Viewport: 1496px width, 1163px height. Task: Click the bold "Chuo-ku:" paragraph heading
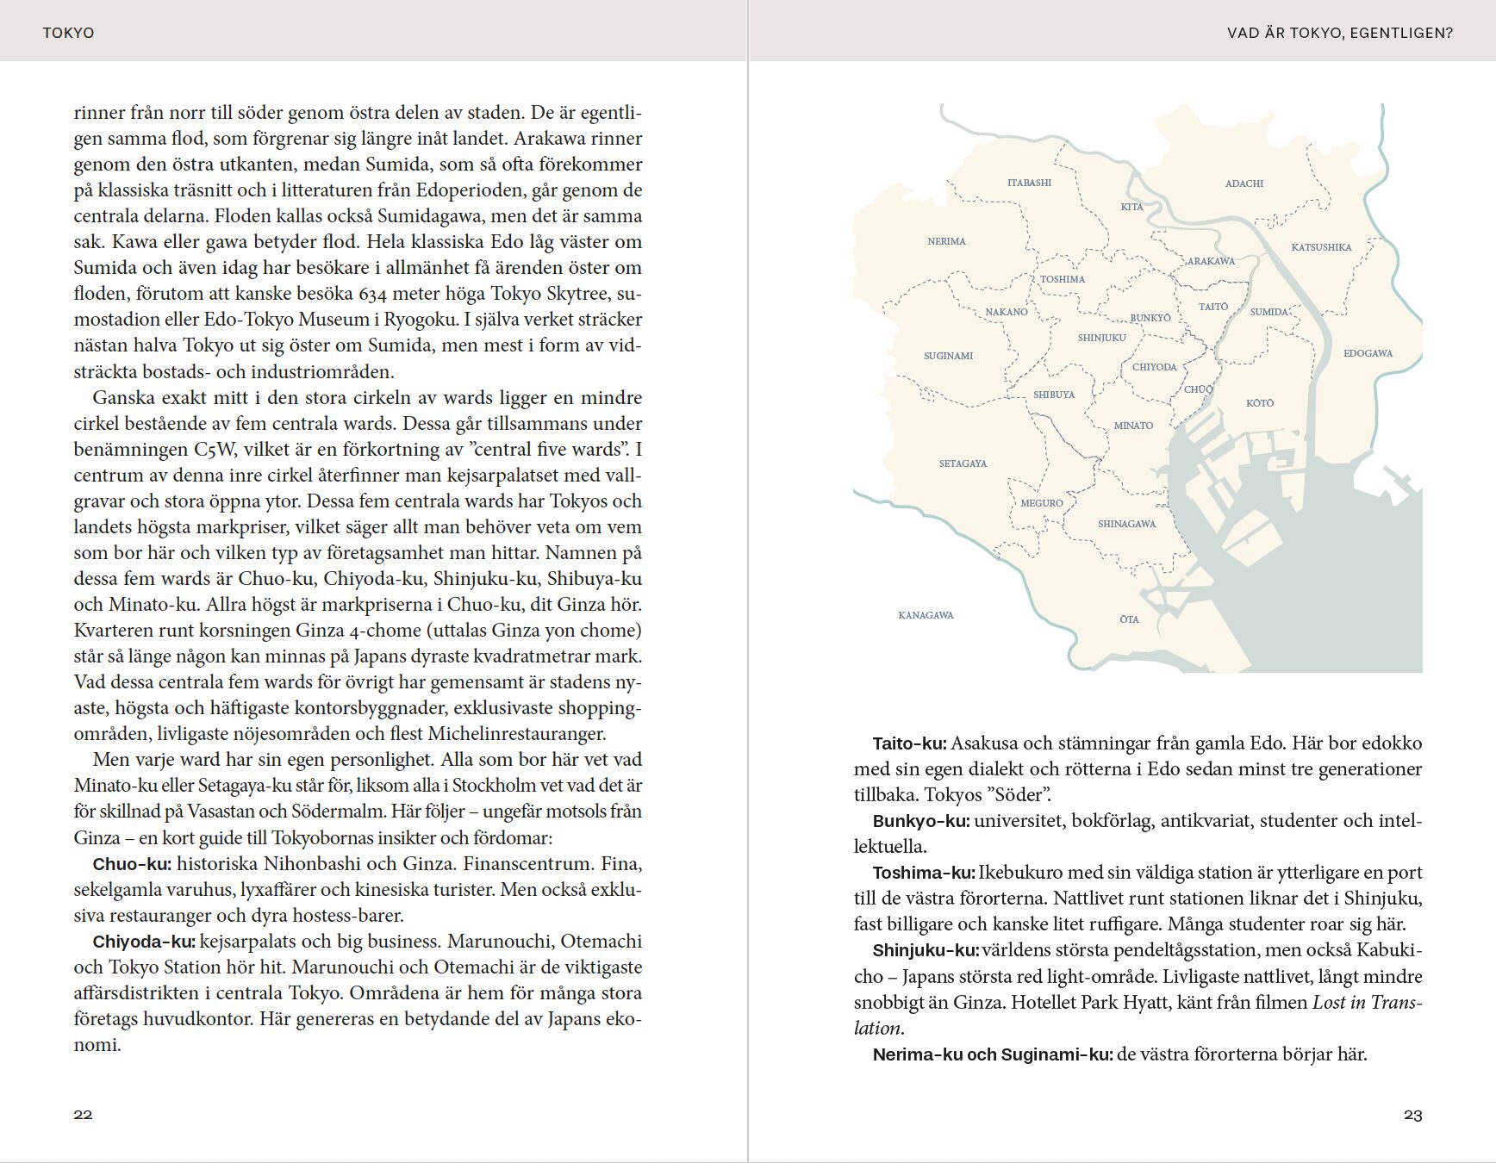pyautogui.click(x=132, y=864)
